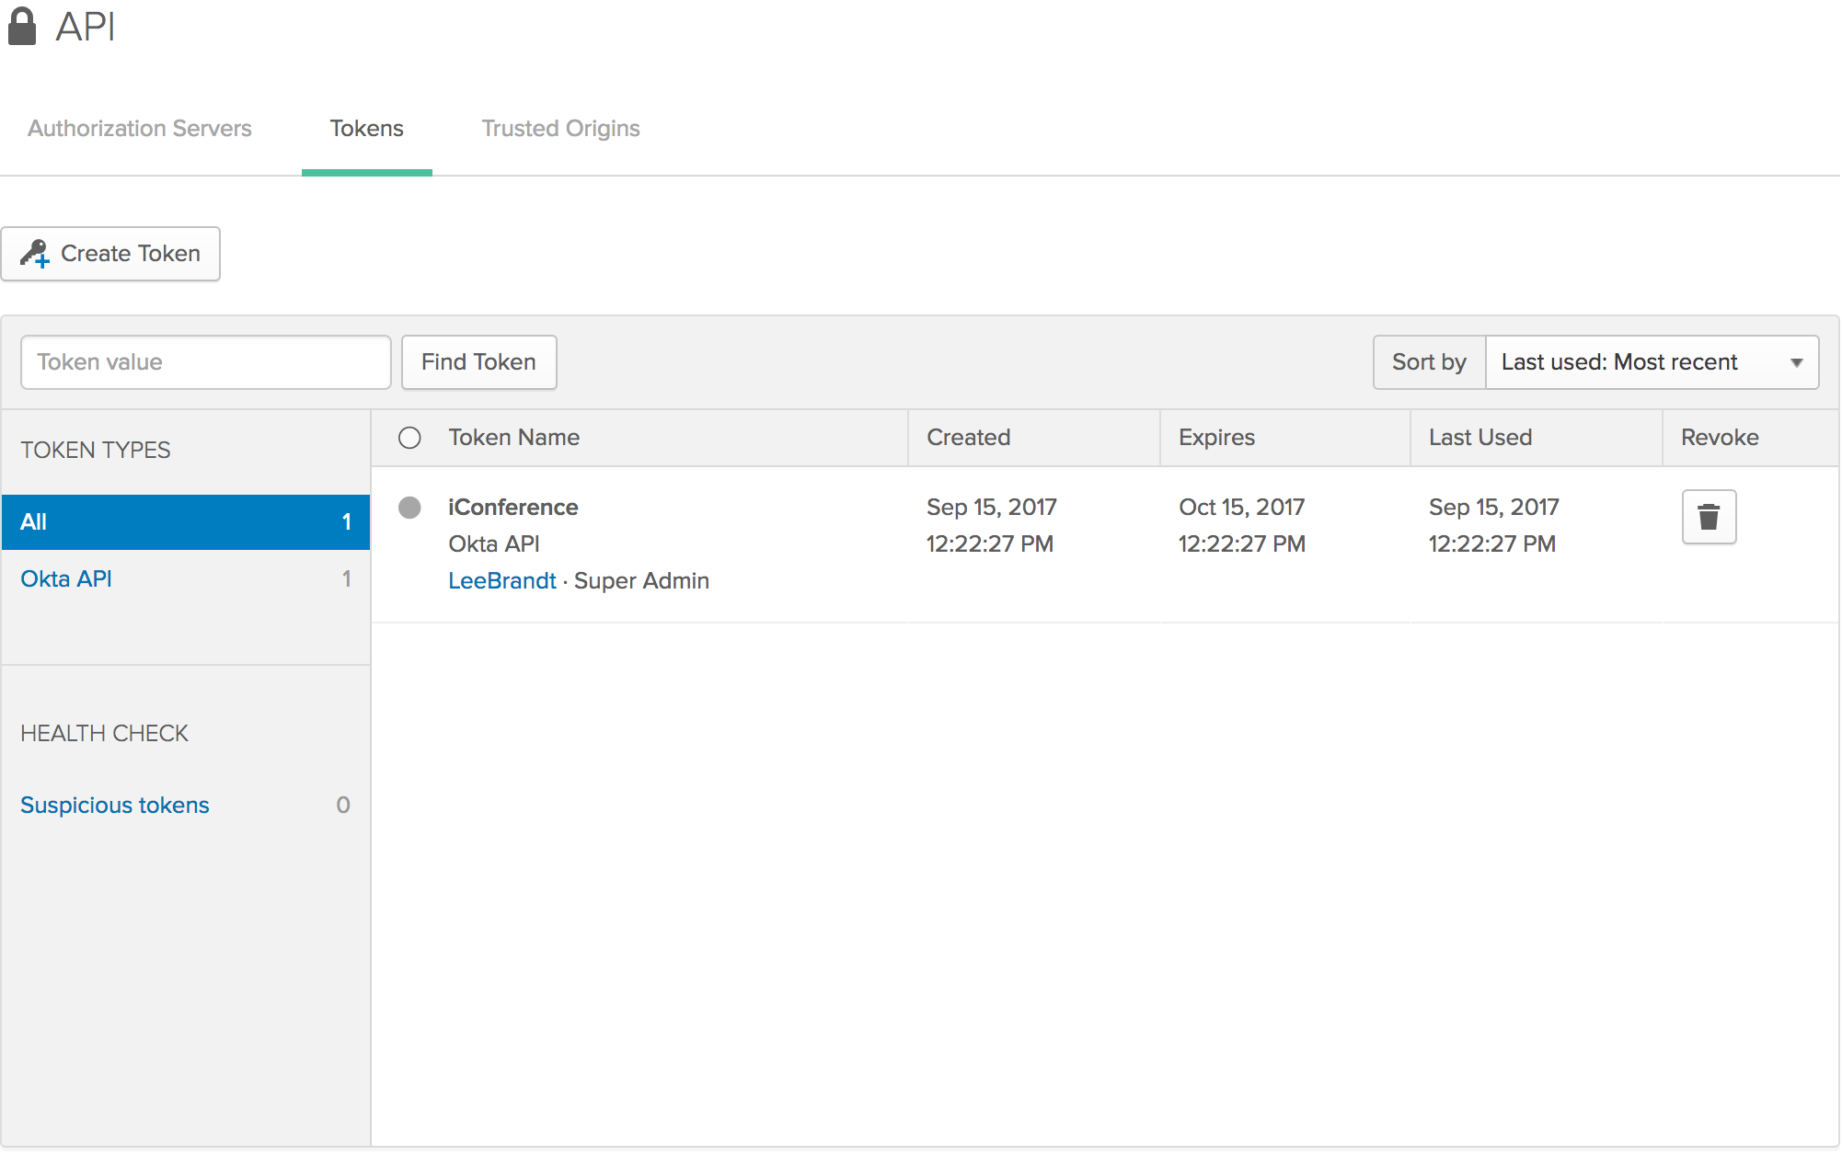Click the Expires column header

pyautogui.click(x=1216, y=438)
